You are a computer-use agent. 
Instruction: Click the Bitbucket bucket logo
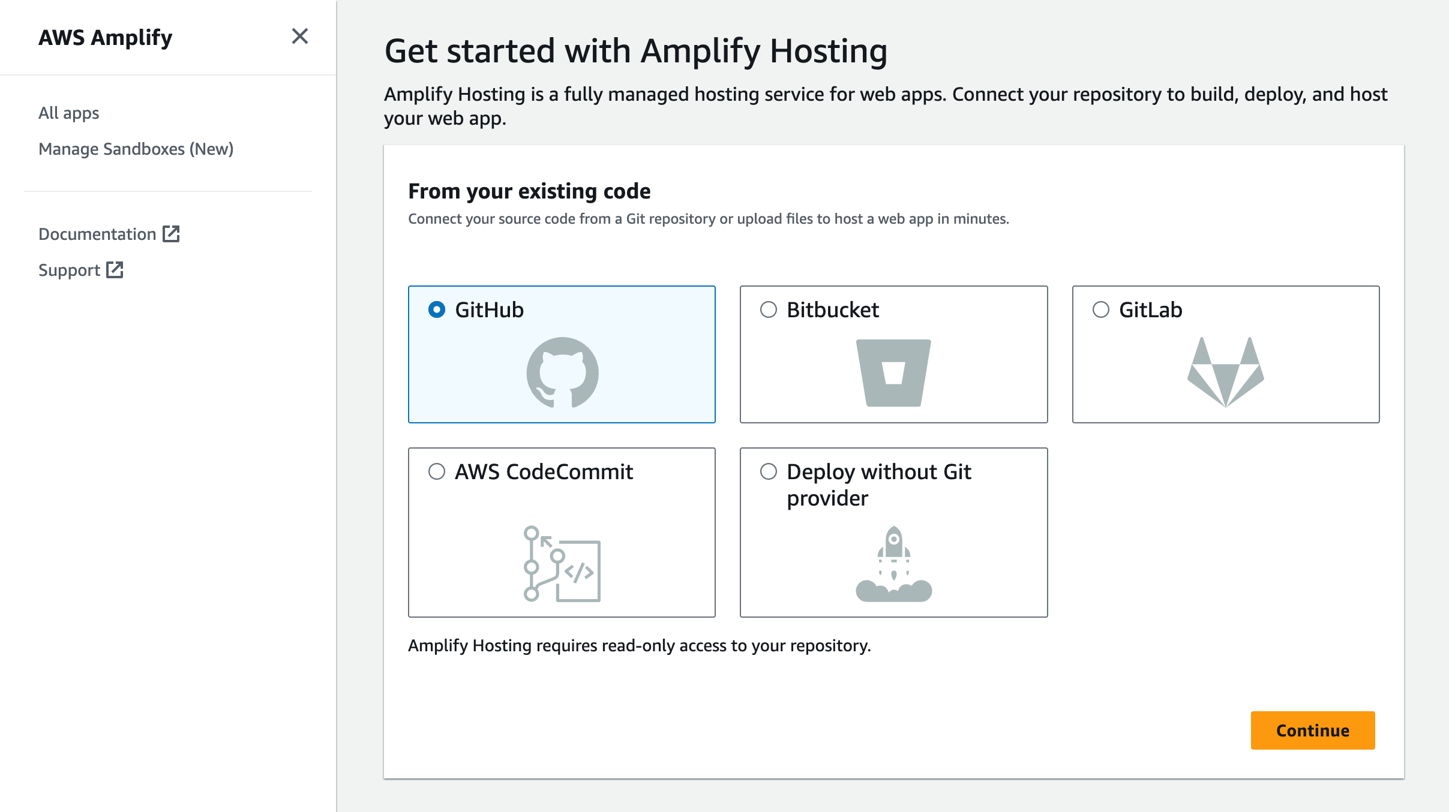click(893, 373)
